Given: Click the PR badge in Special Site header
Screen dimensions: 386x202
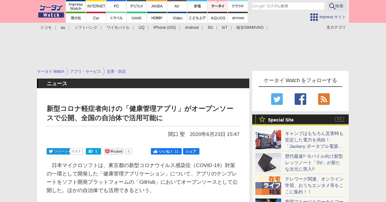Looking at the screenshot, I should tap(339, 119).
